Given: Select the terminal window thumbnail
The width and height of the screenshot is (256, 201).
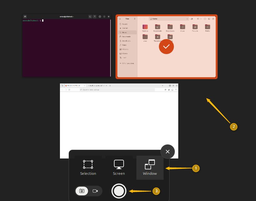Looking at the screenshot, I should pos(66,46).
